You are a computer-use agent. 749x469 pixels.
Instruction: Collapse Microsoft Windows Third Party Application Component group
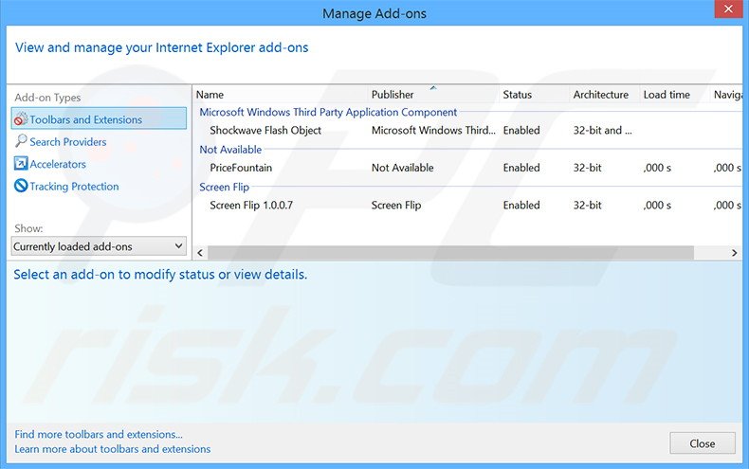point(328,112)
